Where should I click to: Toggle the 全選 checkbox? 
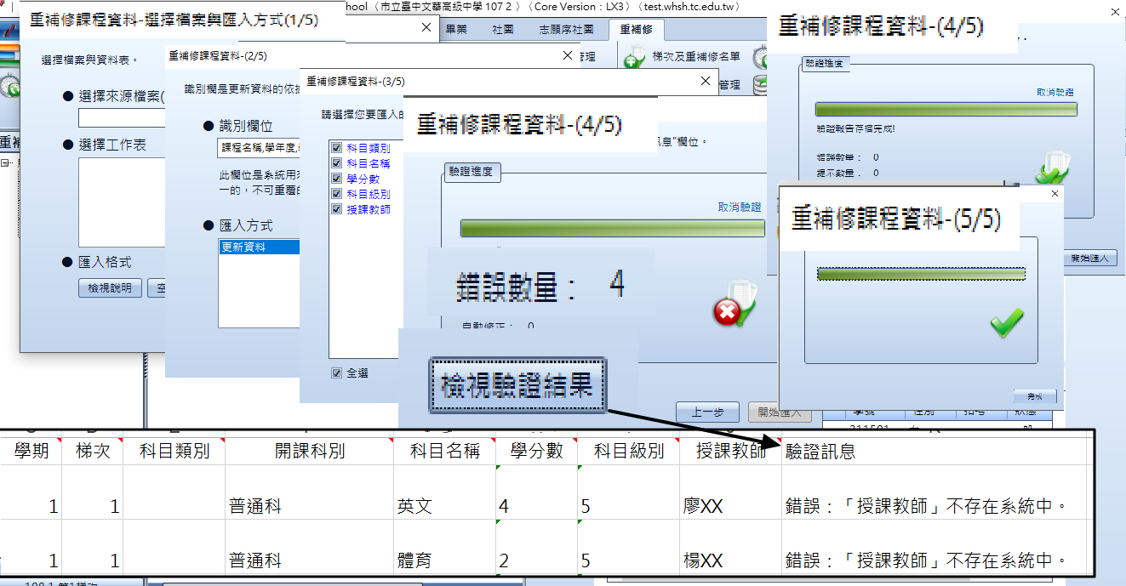(x=337, y=373)
